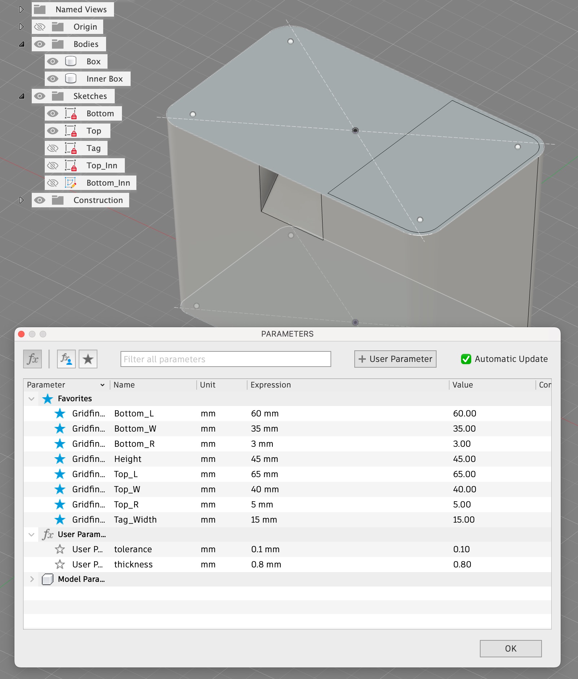Viewport: 578px width, 679px height.
Task: Collapse the Favorites section
Action: [x=32, y=398]
